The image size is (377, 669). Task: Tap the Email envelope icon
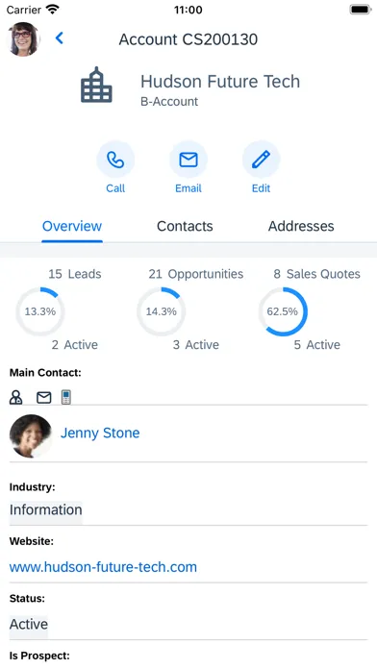[188, 160]
